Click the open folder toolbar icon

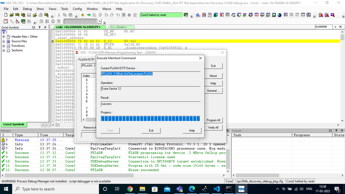[x=12, y=15]
